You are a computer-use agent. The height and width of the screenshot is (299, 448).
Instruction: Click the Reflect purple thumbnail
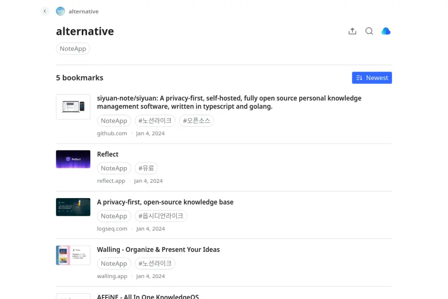click(73, 159)
